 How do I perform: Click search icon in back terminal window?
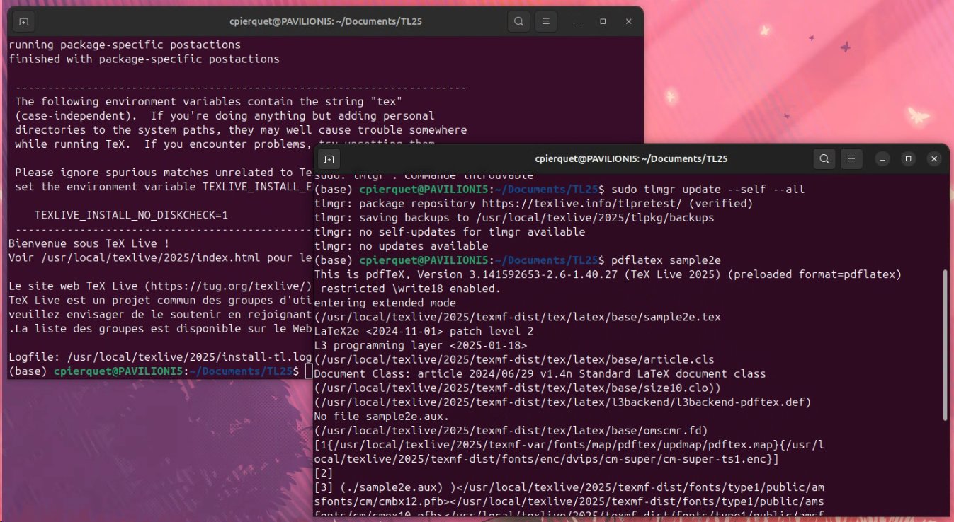coord(518,22)
